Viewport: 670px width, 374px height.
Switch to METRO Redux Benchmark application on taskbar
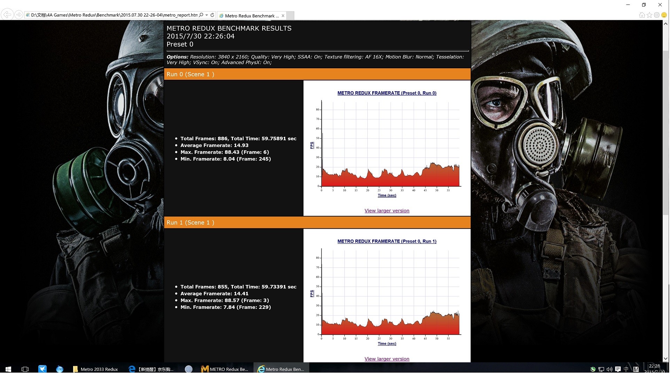pos(225,369)
